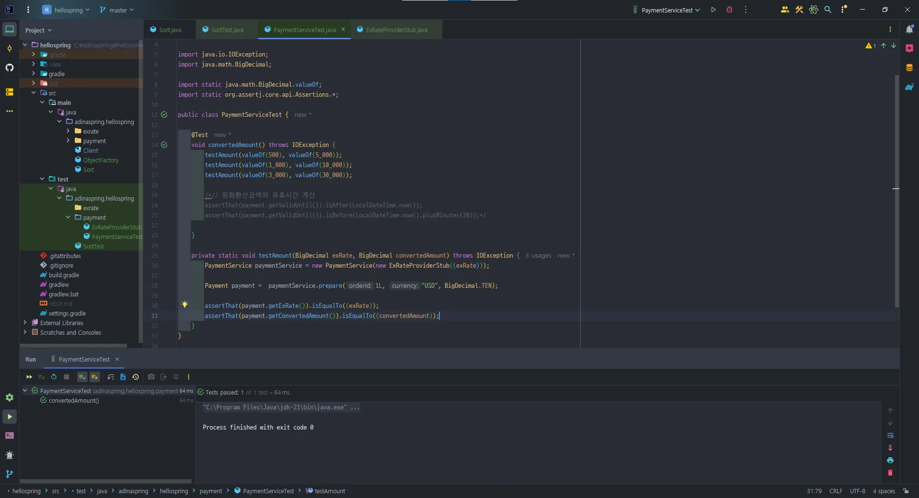Viewport: 919px width, 498px height.
Task: Collapse the main folder in project tree
Action: coord(42,102)
